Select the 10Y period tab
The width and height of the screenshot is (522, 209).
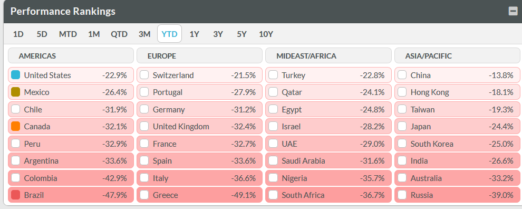pyautogui.click(x=266, y=34)
